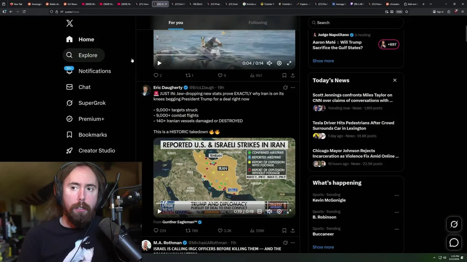Open Chicago Mayor Johnson news story
This screenshot has height=262, width=467.
click(356, 157)
